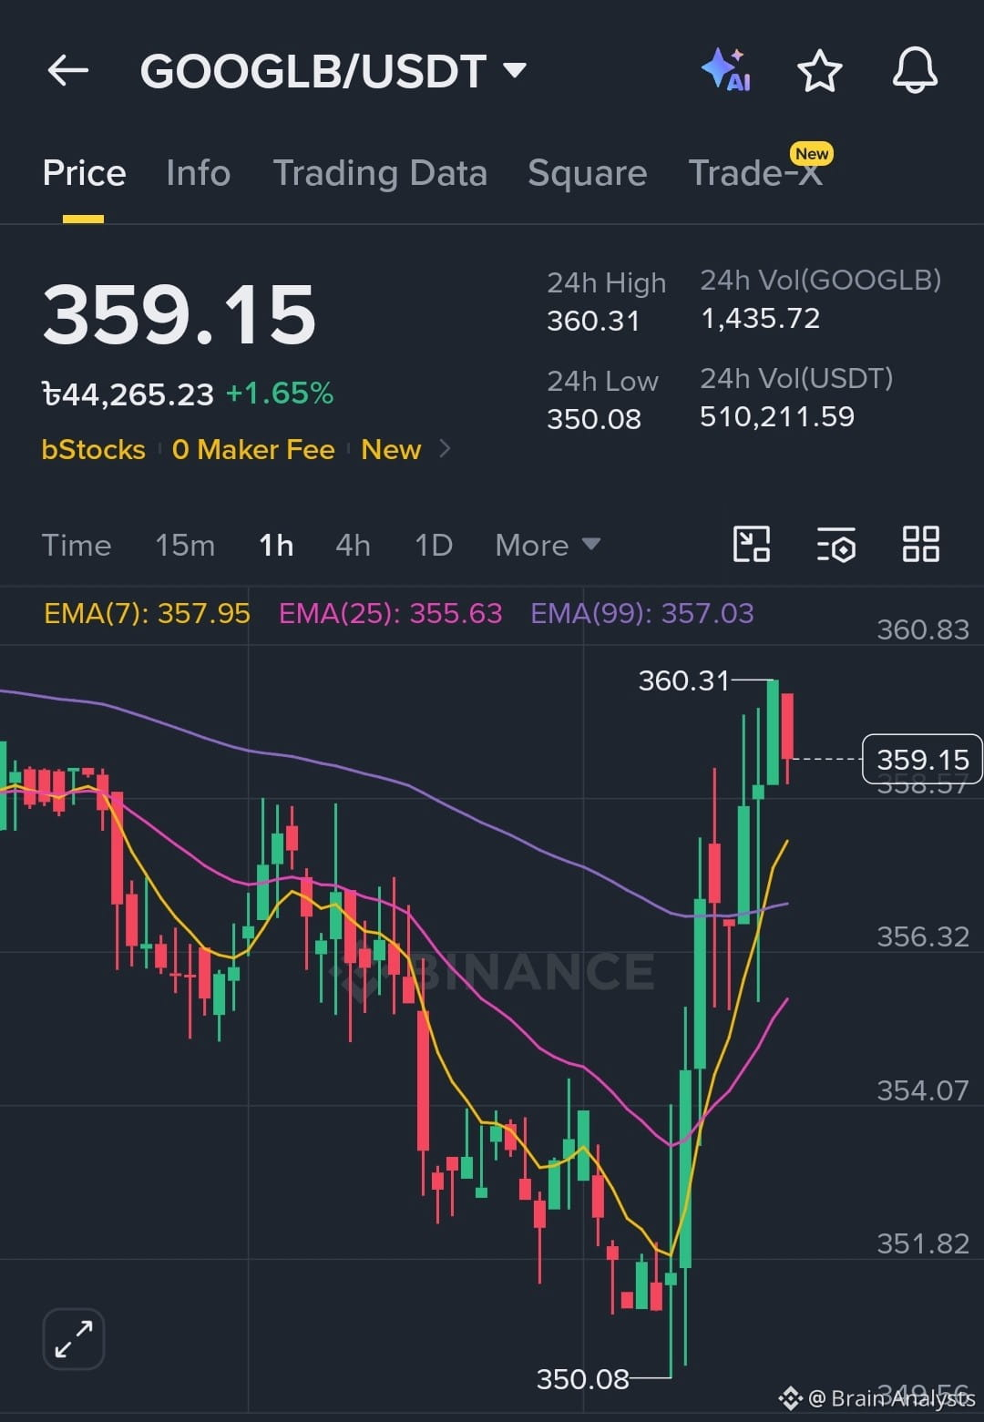Set a price alert with bell icon
The image size is (984, 1422).
pyautogui.click(x=915, y=70)
